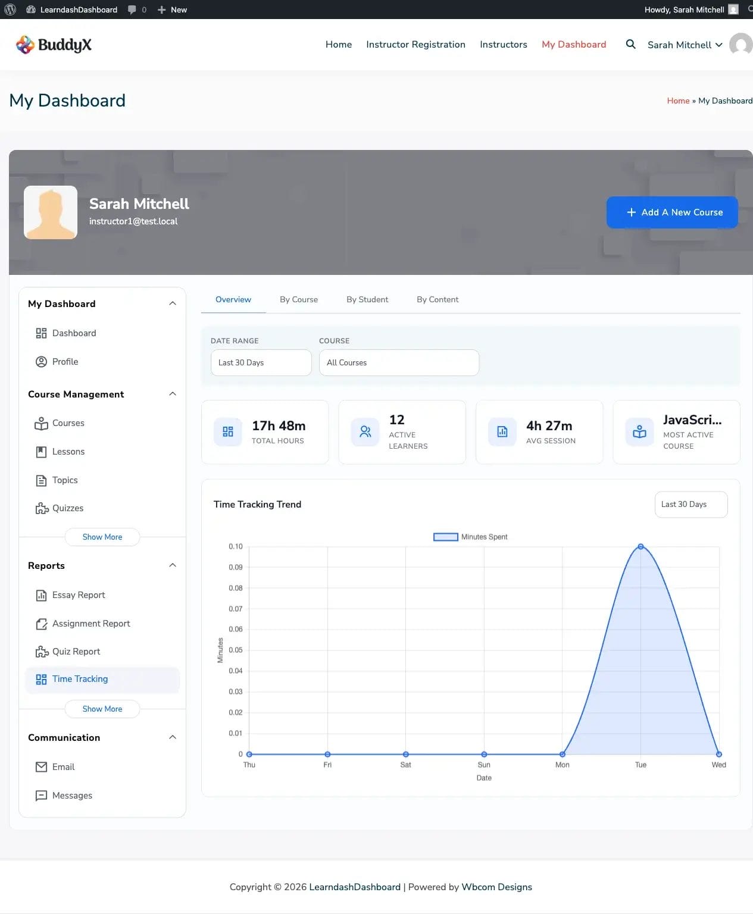This screenshot has width=753, height=914.
Task: Collapse the Communication sidebar section
Action: pos(173,737)
